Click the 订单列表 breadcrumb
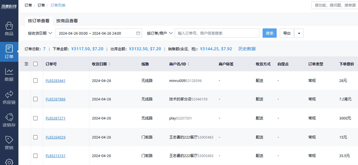Image resolution: width=358 pixels, height=165 pixels. point(58,5)
